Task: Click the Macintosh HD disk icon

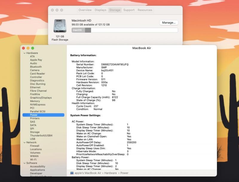Action: (60, 26)
